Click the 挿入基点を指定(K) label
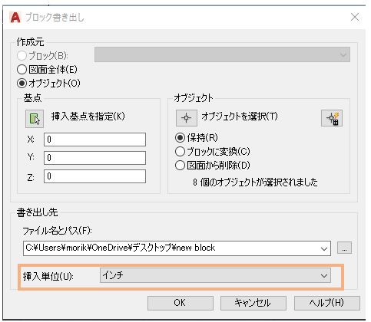Image resolution: width=371 pixels, height=322 pixels. click(88, 117)
